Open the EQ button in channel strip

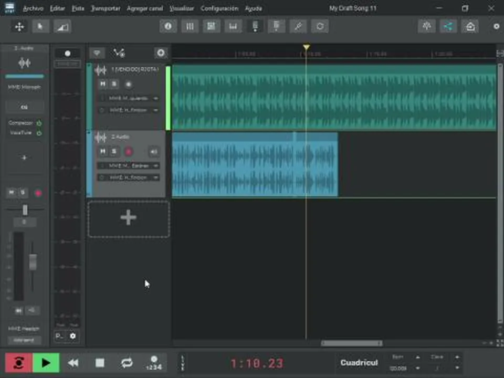coord(25,107)
